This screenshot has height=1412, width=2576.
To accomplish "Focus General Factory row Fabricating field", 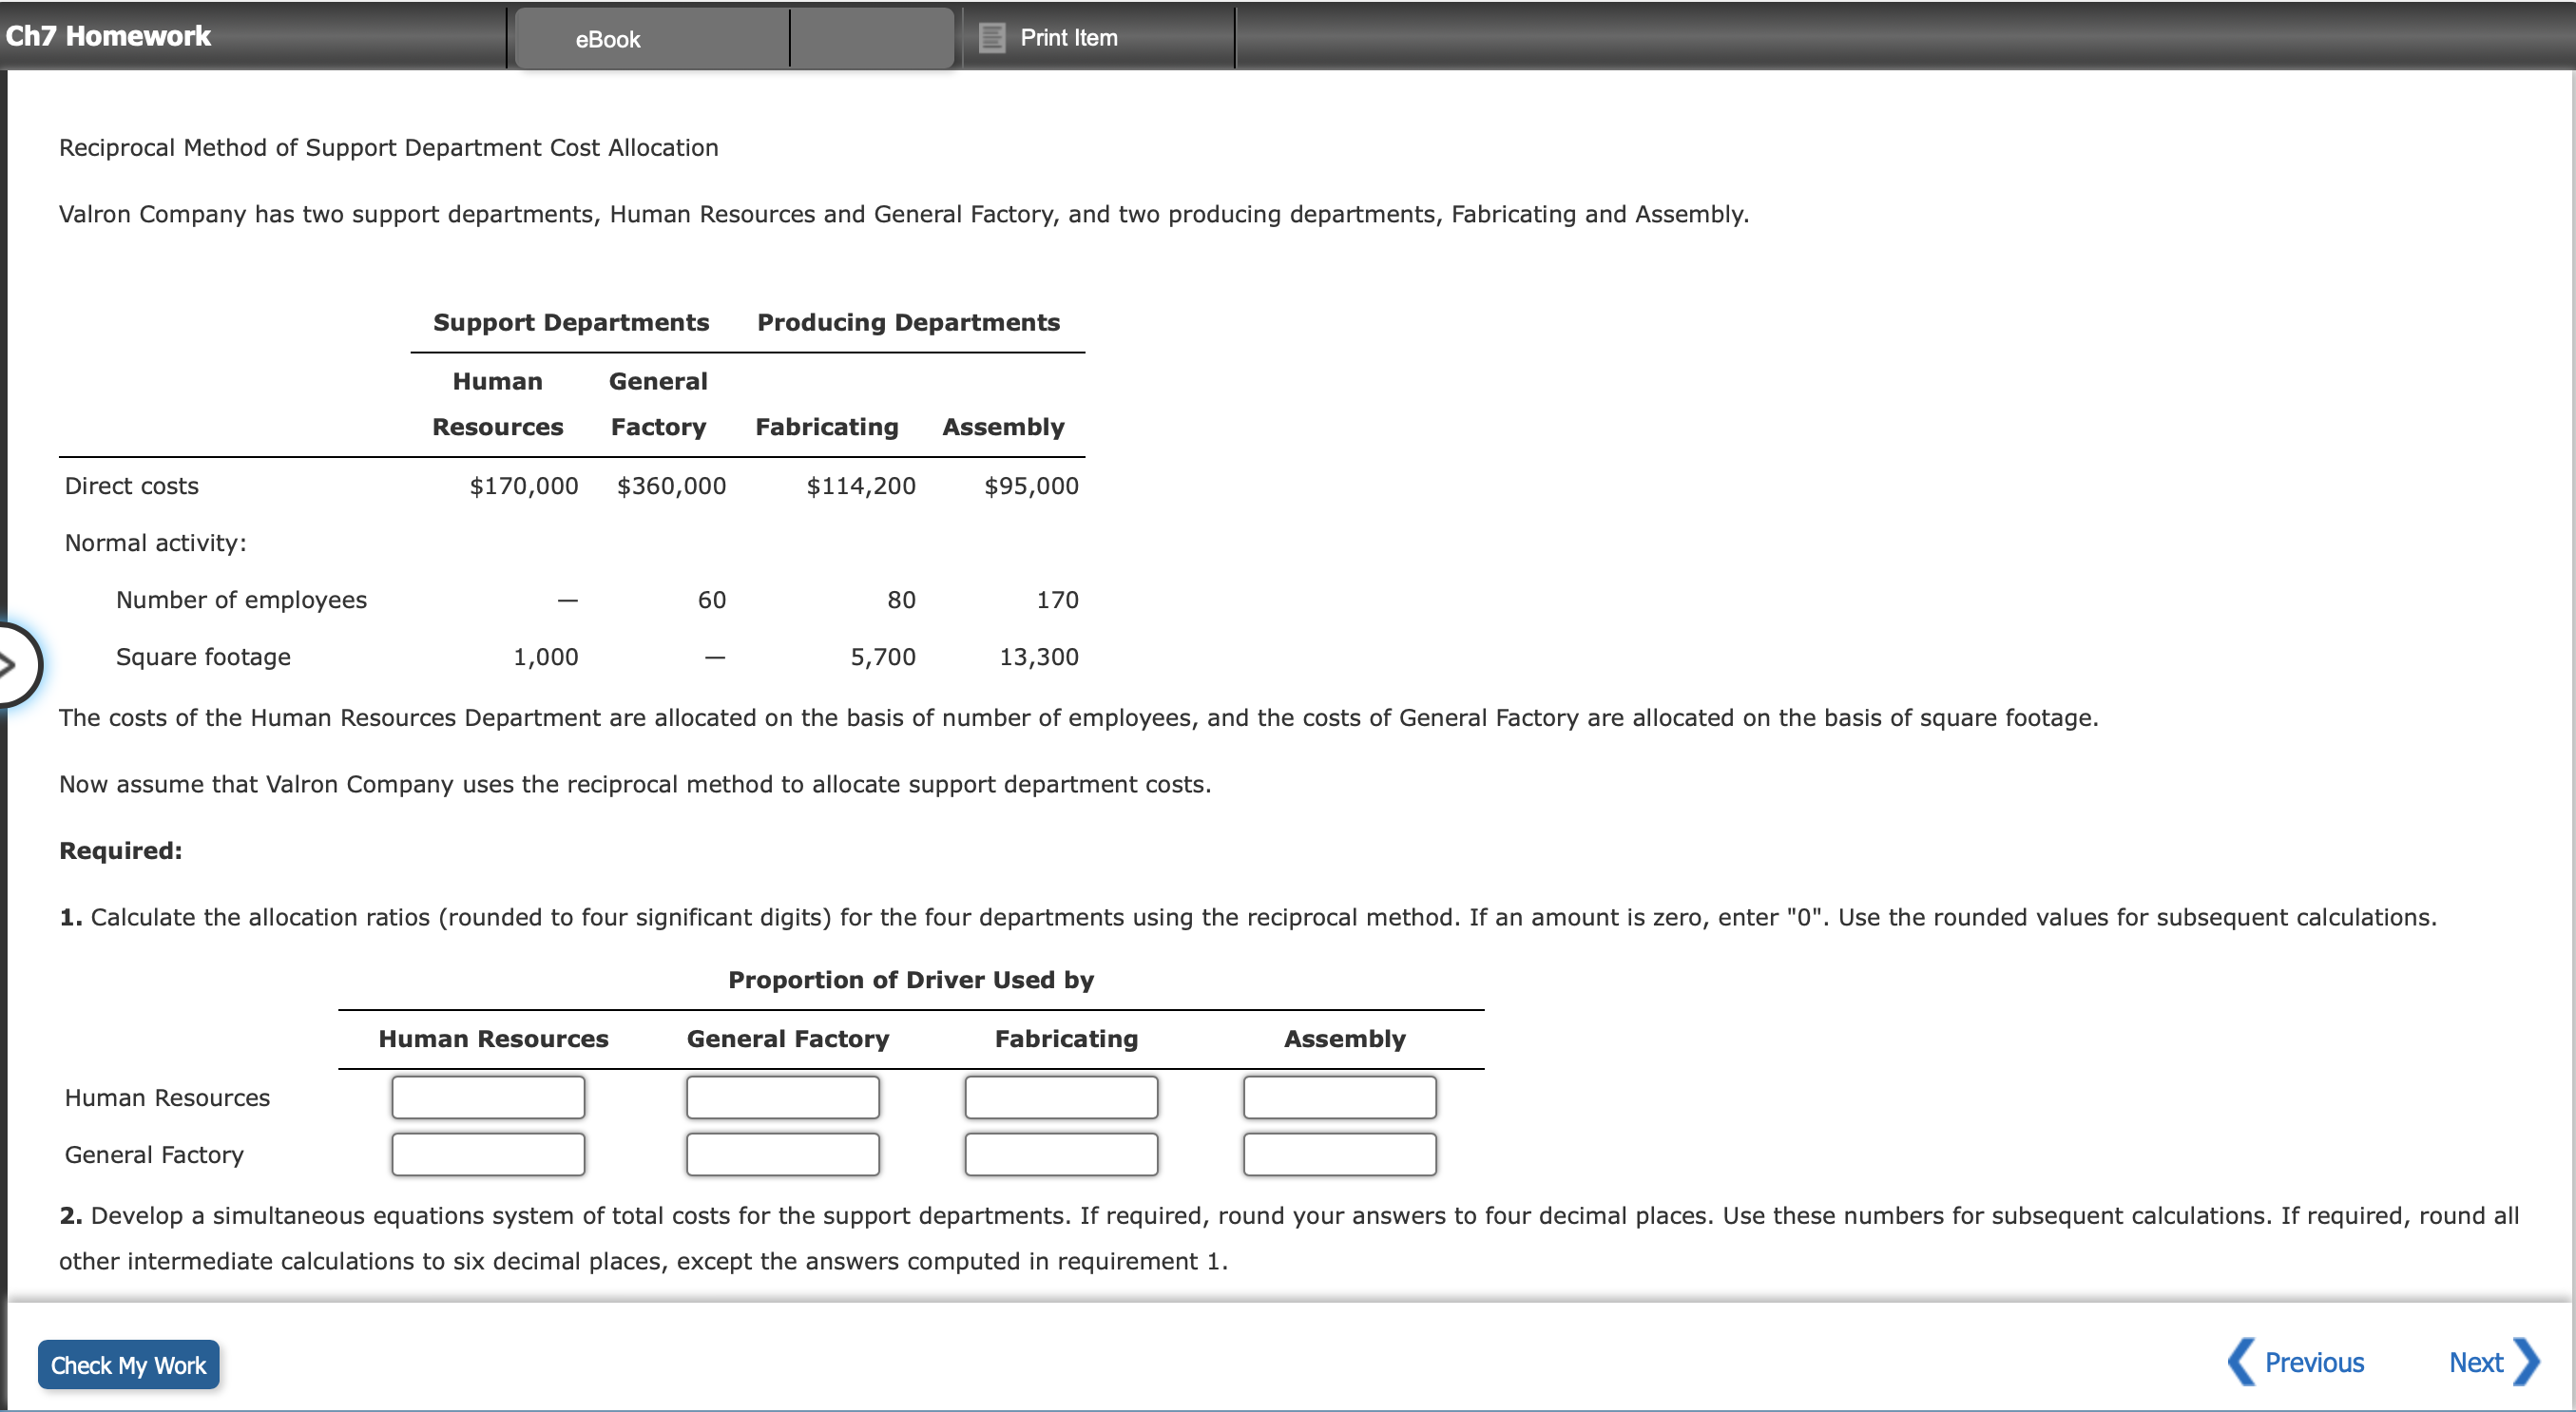I will point(1061,1154).
